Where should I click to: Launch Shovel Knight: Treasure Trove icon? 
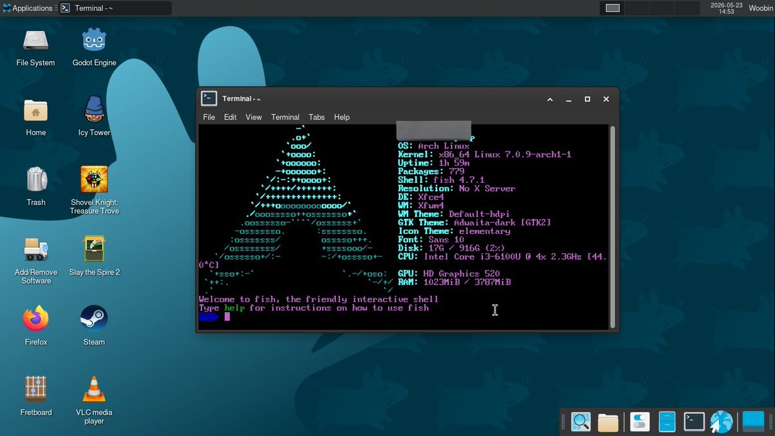[94, 180]
